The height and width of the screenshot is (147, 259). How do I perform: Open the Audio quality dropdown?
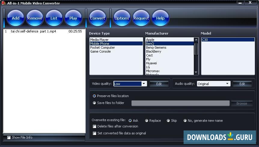pos(227,84)
